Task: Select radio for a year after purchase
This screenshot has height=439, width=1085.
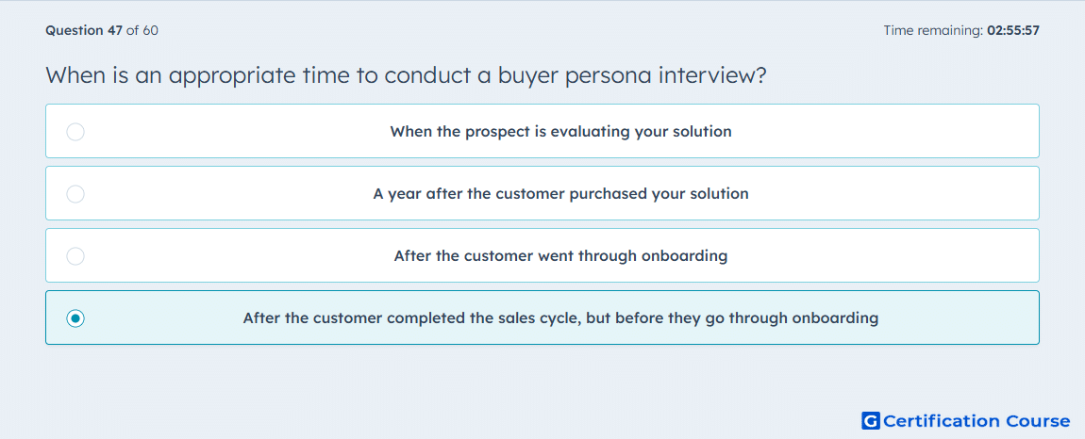Action: pos(75,193)
